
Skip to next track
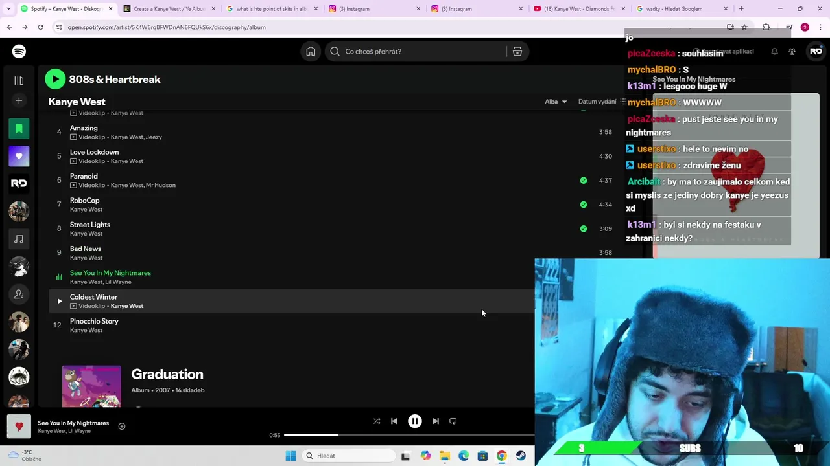436,421
